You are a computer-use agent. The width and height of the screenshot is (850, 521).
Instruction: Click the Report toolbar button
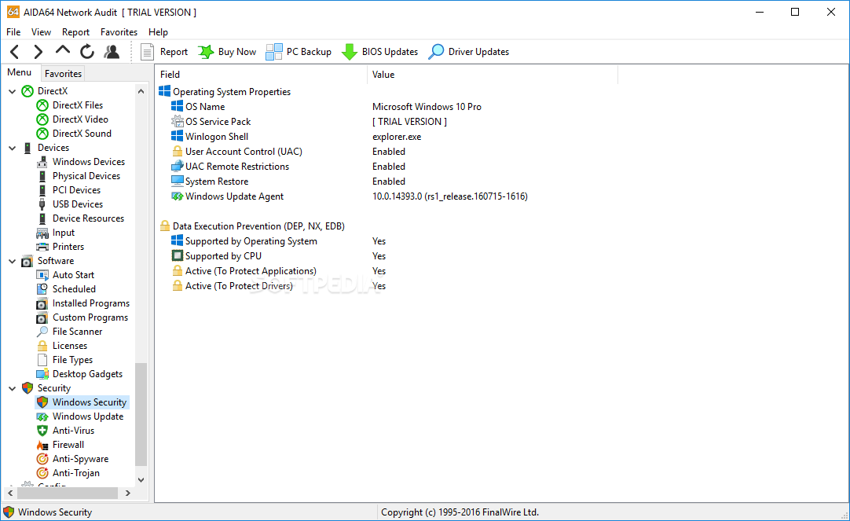click(163, 52)
